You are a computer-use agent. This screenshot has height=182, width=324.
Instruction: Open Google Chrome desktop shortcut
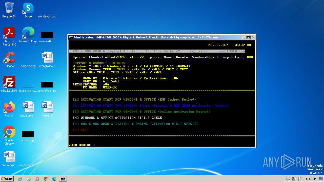(x=9, y=135)
